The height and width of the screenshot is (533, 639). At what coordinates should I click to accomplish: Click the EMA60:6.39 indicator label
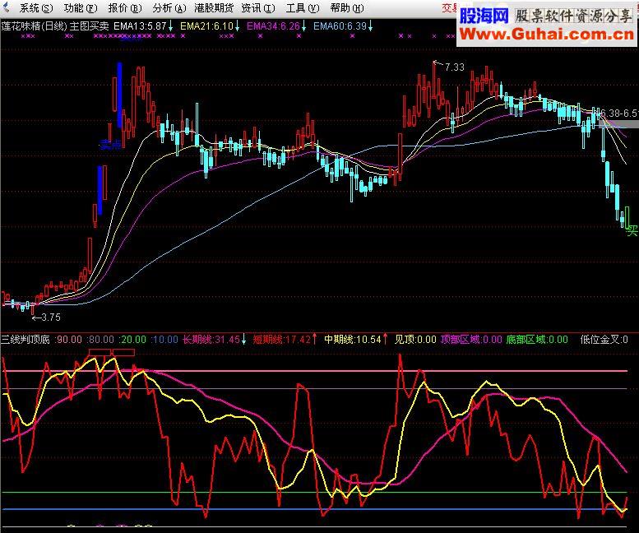(340, 26)
